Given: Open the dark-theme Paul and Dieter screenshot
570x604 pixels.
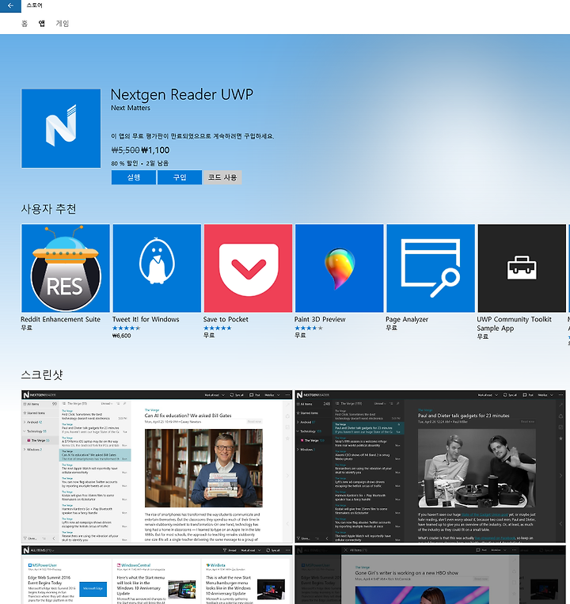Looking at the screenshot, I should (x=430, y=466).
